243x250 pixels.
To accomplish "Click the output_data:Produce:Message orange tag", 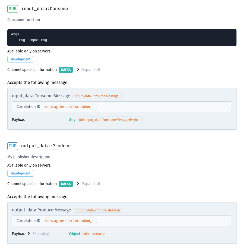I will 97,210.
